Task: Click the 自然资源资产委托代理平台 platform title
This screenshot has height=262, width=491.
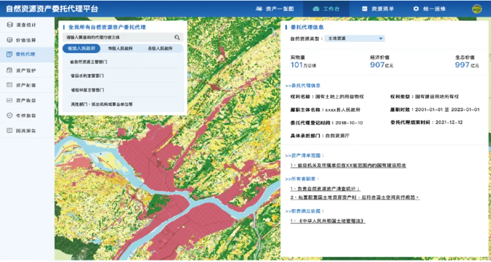Action: click(x=52, y=9)
